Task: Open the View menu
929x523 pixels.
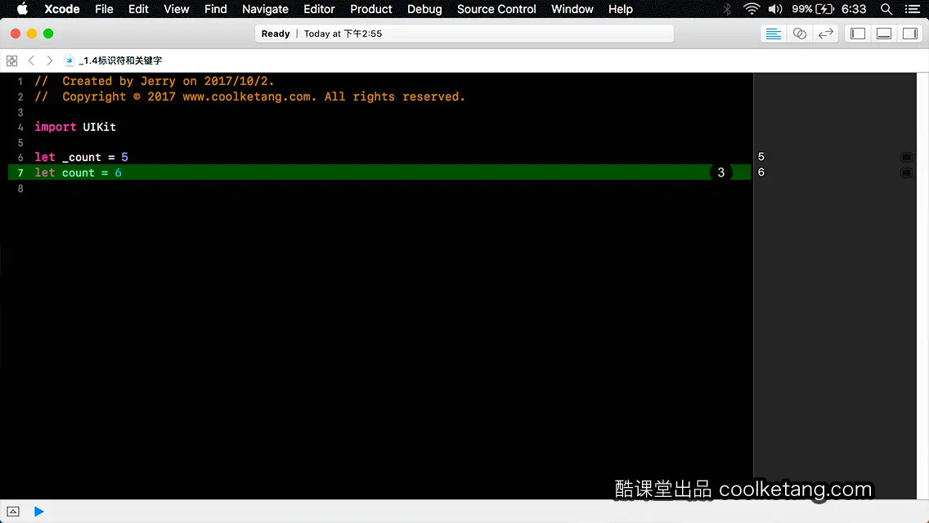Action: point(177,9)
